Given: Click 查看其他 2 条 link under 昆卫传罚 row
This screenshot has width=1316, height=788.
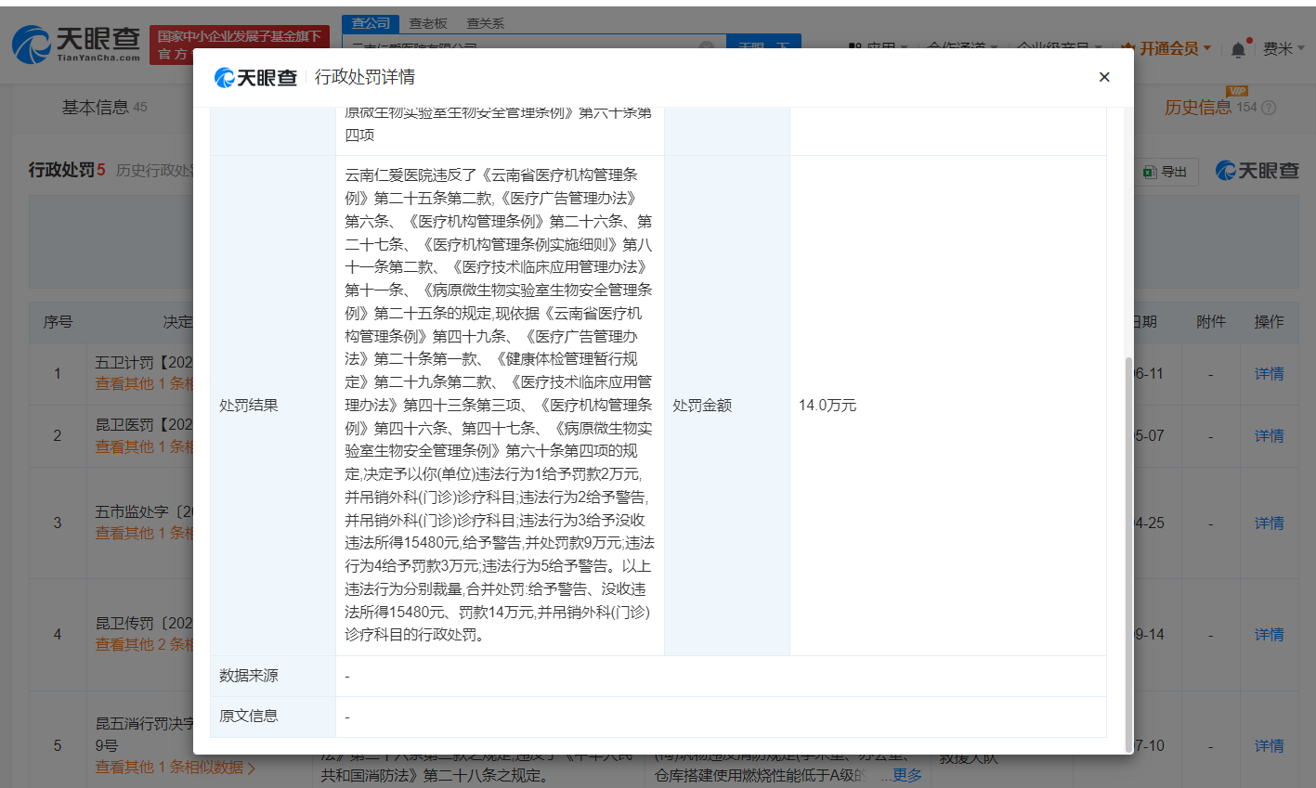Looking at the screenshot, I should tap(144, 645).
